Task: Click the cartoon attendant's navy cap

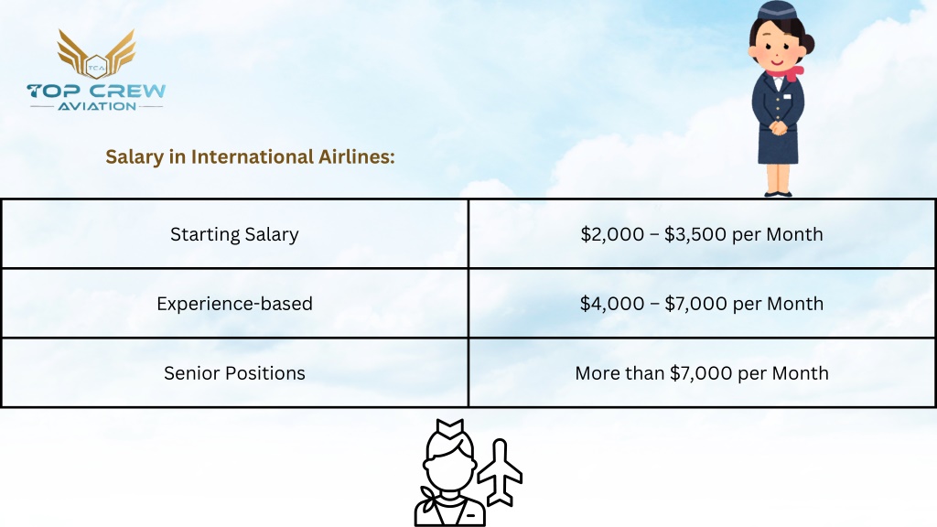Action: coord(778,10)
